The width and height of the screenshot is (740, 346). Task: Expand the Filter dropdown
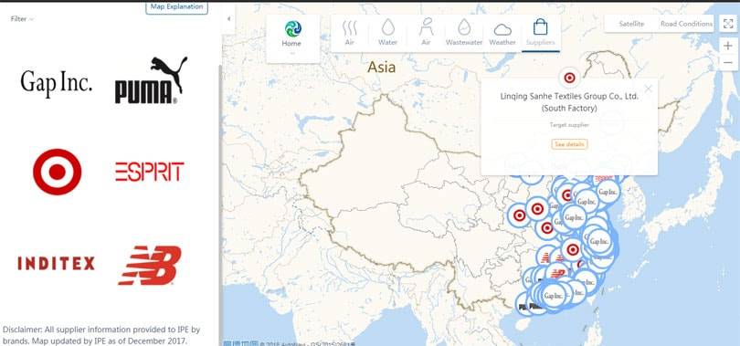[x=22, y=19]
